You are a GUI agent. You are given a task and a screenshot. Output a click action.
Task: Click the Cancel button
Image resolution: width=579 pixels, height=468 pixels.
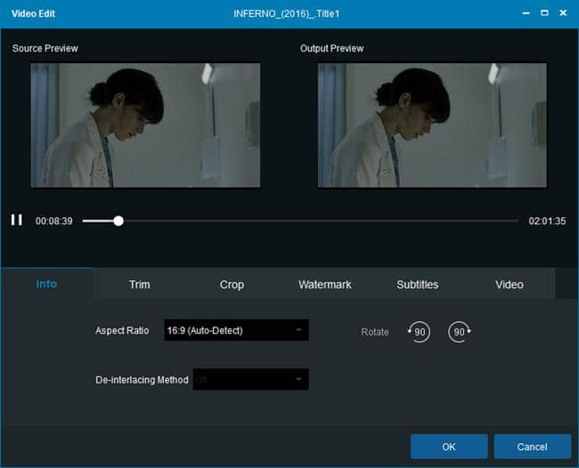(532, 447)
